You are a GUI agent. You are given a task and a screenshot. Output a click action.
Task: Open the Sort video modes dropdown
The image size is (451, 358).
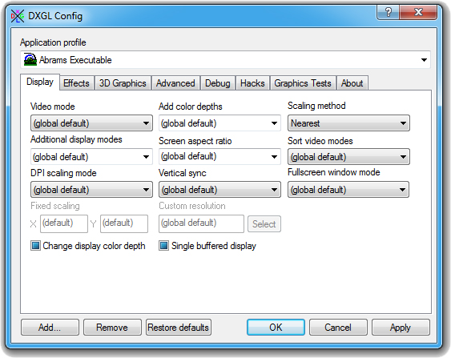(348, 157)
